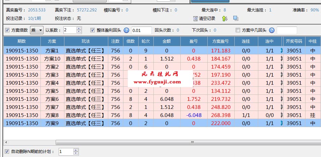Screen dimensions: 321x157
Task: Click 投注记录 value 10/1期
Action: pos(35,18)
